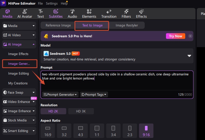Dismiss the Seedream 5.0 Pro banner
Viewport: 205px width, 140px height.
click(190, 36)
